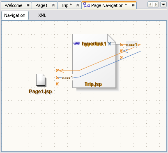Select the case1 label near hyperlink1
This screenshot has height=153, width=168.
131,45
